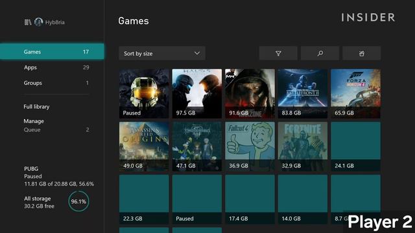Expand the Sort by size dropdown
The width and height of the screenshot is (415, 233).
click(x=162, y=53)
